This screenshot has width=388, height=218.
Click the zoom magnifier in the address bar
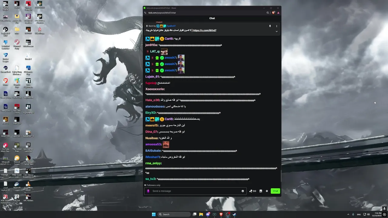[x=268, y=13]
